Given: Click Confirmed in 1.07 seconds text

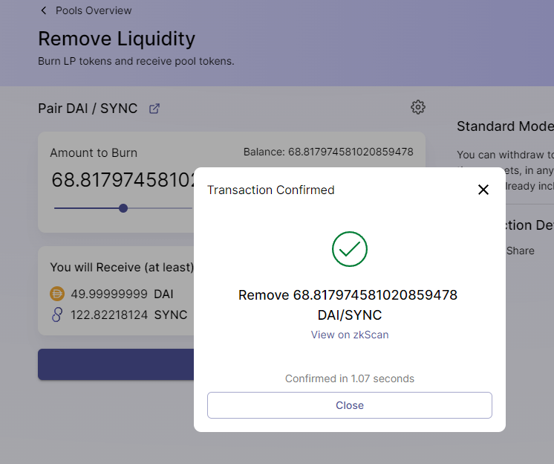Looking at the screenshot, I should tap(350, 378).
